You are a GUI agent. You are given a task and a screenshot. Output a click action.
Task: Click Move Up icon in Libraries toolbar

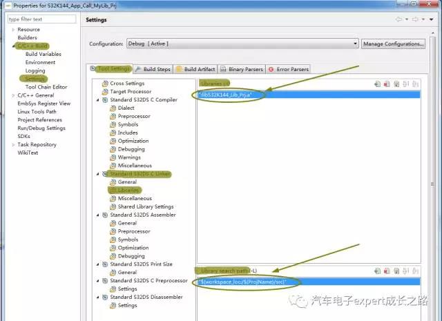(x=407, y=84)
